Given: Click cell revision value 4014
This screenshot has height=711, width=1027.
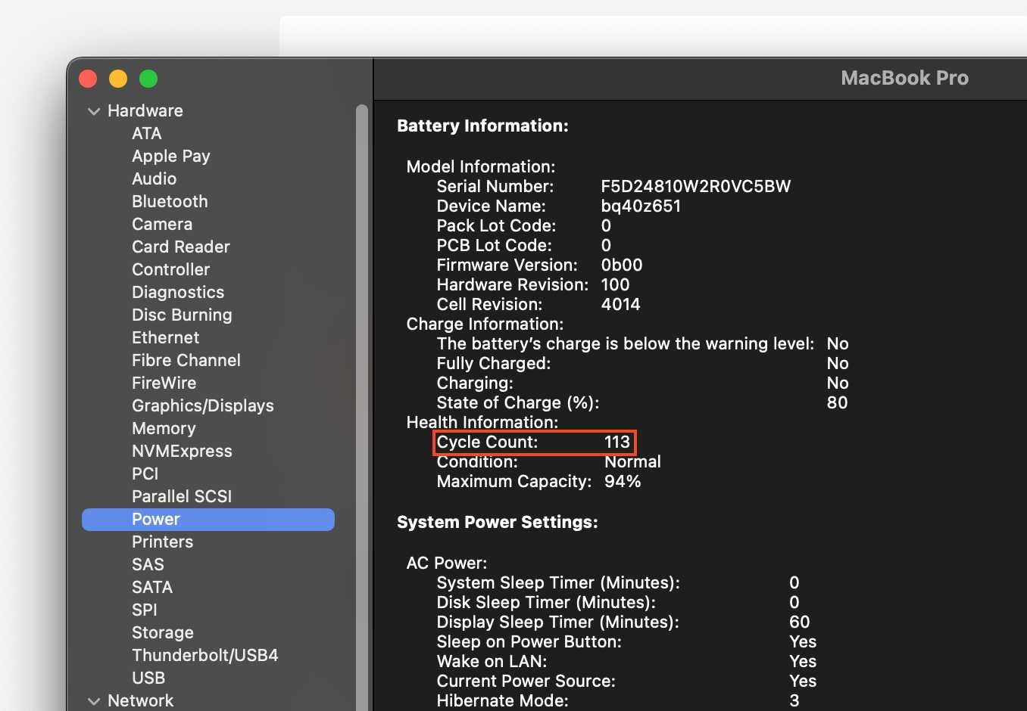Looking at the screenshot, I should point(620,304).
